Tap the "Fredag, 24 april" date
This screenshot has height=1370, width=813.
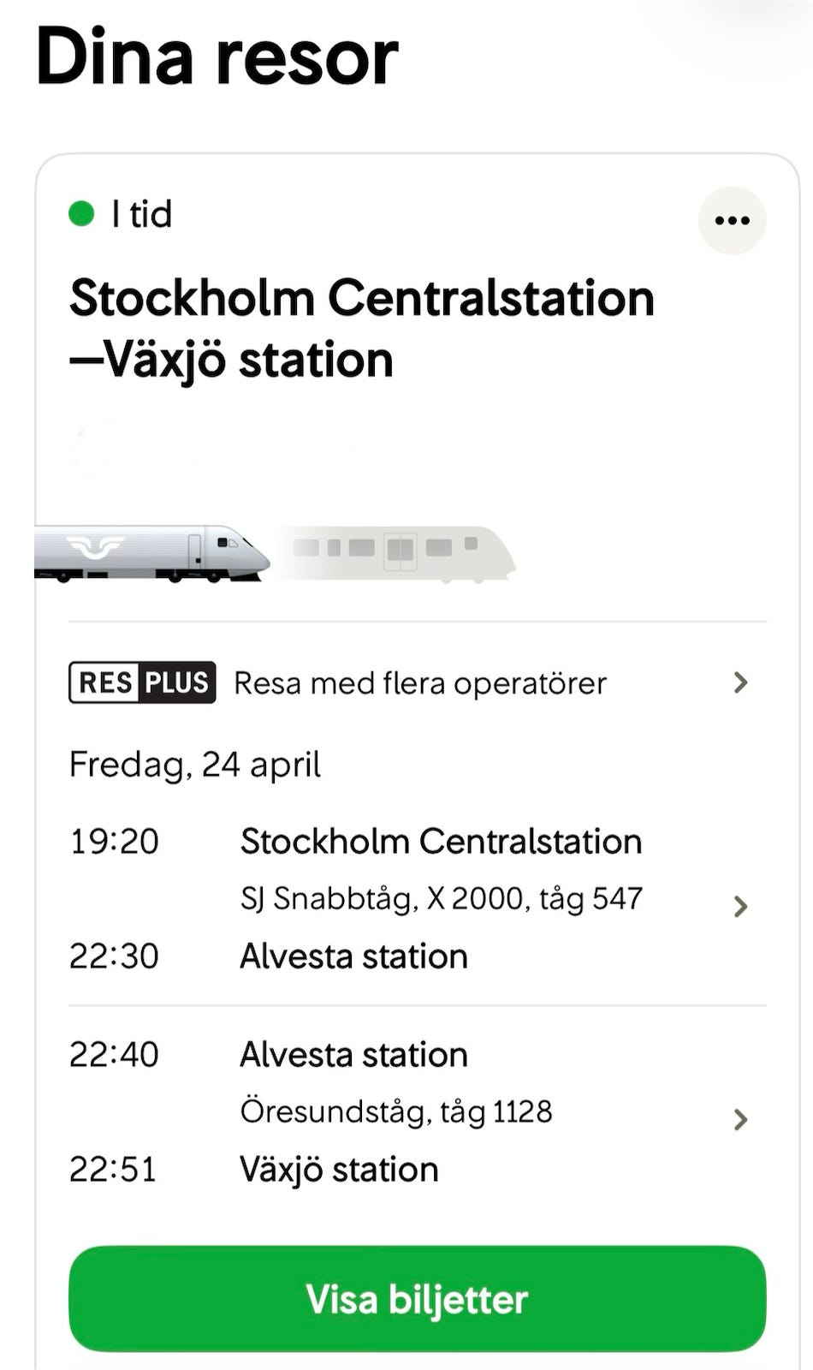click(195, 764)
